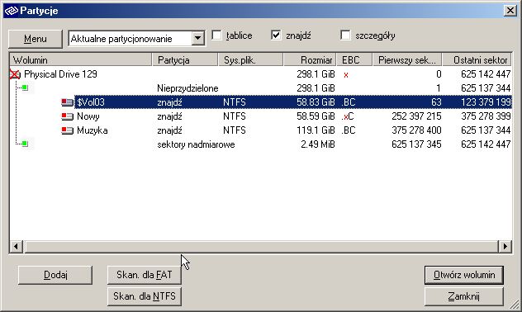Enable the tablice checkbox
Screen dimensions: 522x312
pyautogui.click(x=216, y=35)
